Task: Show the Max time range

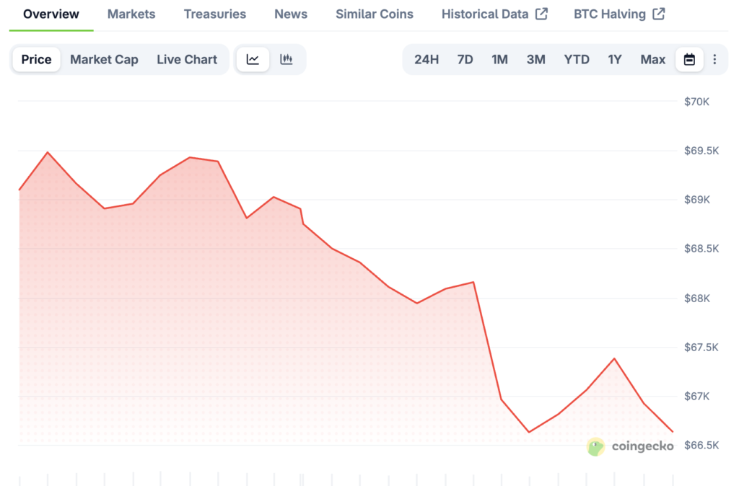Action: [x=653, y=60]
